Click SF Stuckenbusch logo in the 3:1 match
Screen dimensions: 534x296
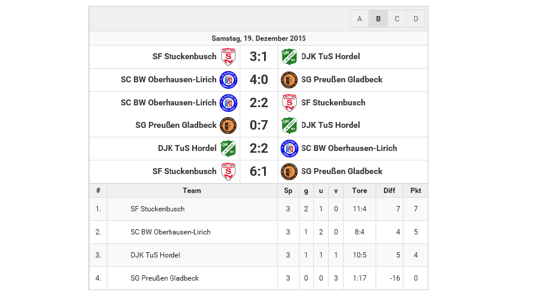pyautogui.click(x=228, y=57)
